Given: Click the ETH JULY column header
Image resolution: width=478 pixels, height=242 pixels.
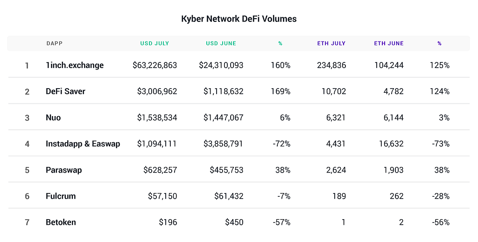Looking at the screenshot, I should 331,43.
